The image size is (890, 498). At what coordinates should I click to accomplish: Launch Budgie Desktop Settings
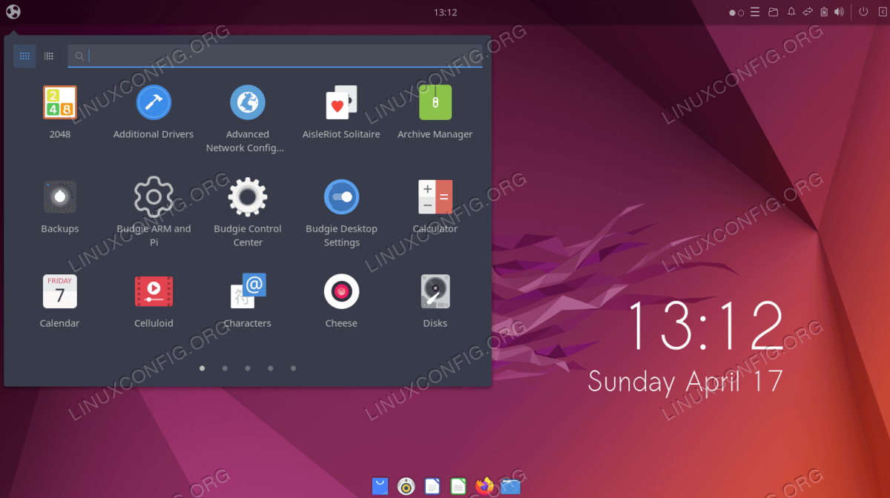(x=341, y=213)
